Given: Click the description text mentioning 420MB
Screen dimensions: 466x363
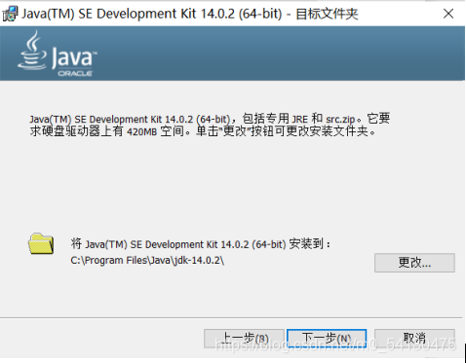Looking at the screenshot, I should tap(210, 125).
